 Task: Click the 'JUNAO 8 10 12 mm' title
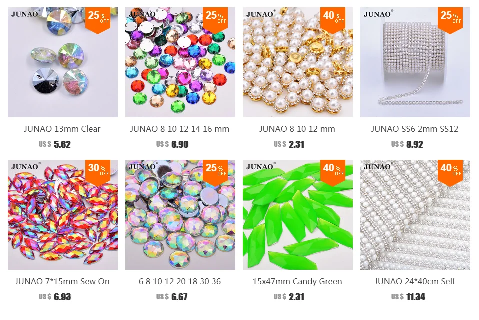(x=297, y=129)
